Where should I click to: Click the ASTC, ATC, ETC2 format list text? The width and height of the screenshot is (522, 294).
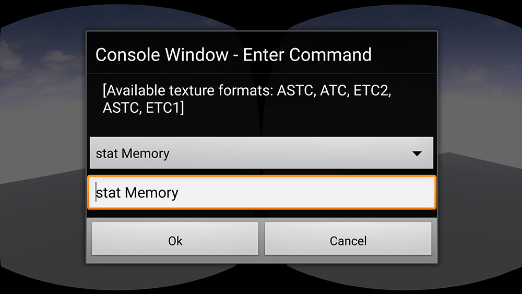point(334,90)
